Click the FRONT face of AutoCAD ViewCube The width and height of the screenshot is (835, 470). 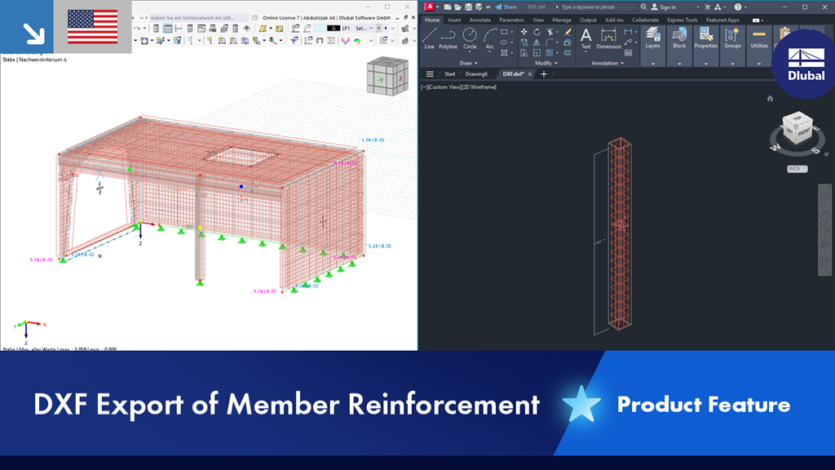click(x=803, y=132)
